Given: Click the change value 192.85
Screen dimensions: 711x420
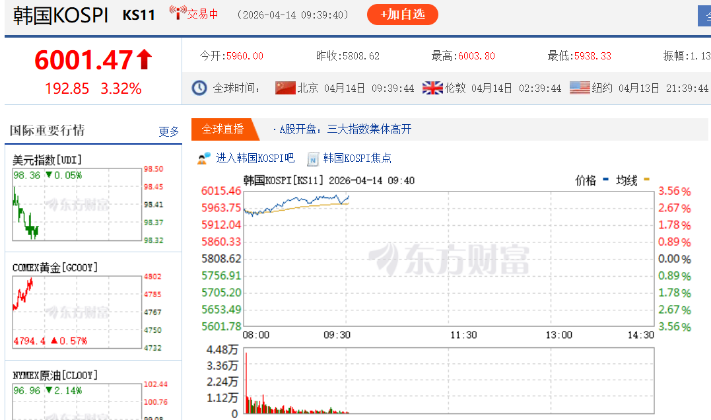Looking at the screenshot, I should coord(67,88).
